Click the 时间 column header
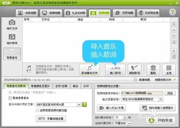 (x=112, y=20)
